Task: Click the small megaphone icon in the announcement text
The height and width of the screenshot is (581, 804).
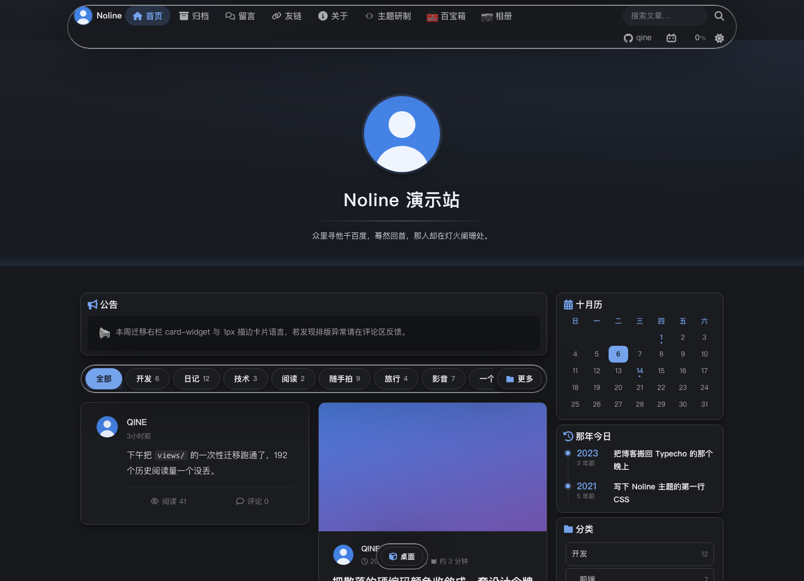Action: pyautogui.click(x=104, y=333)
